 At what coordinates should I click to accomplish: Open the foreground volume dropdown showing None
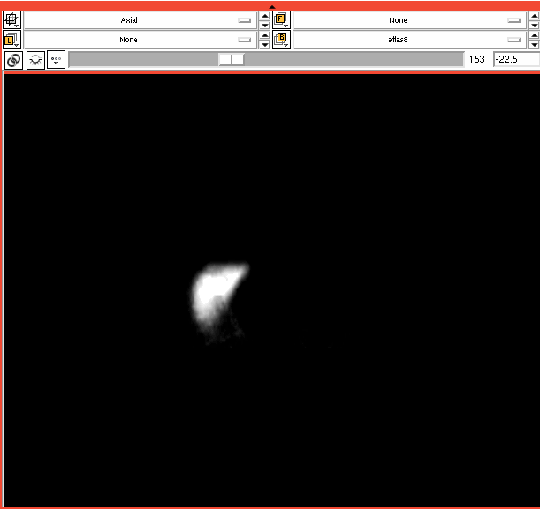point(408,19)
